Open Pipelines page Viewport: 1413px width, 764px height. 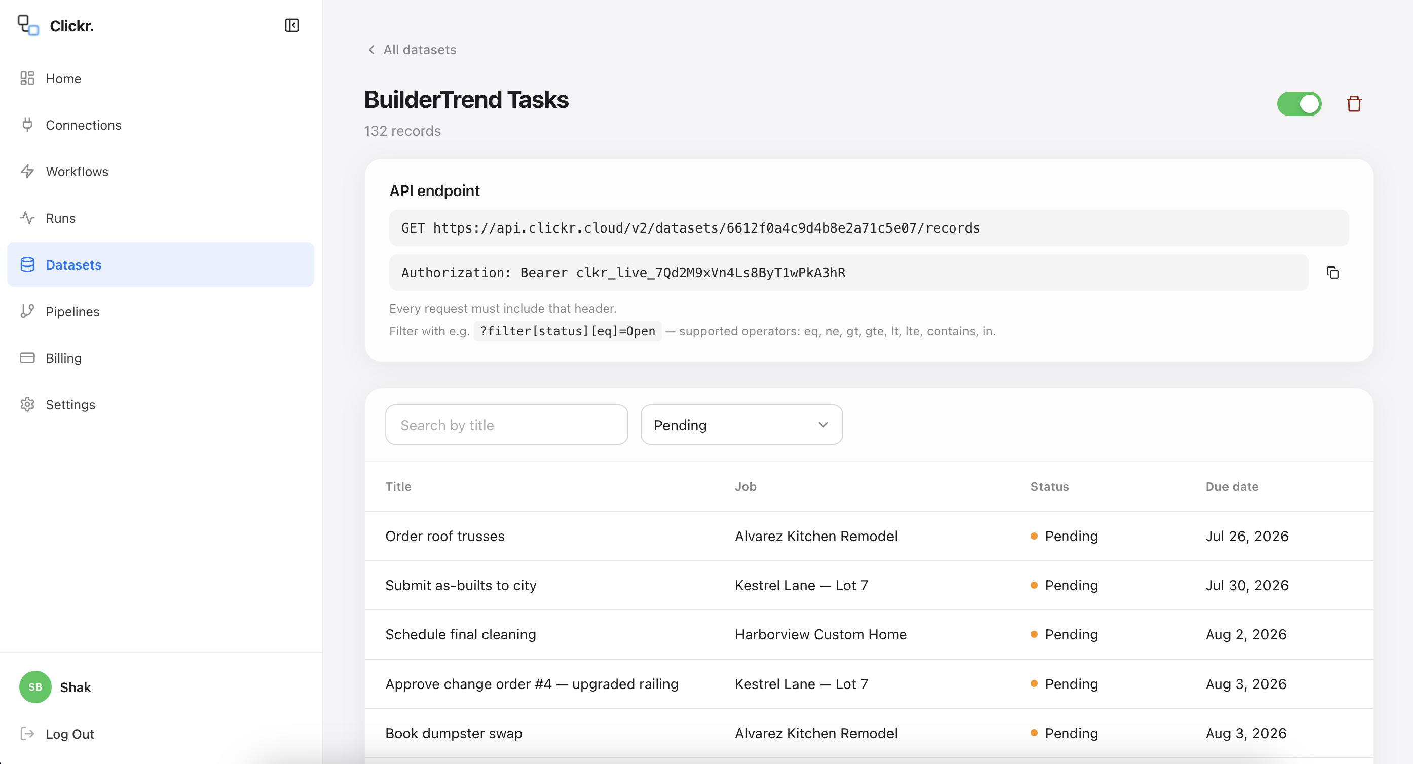pyautogui.click(x=160, y=312)
